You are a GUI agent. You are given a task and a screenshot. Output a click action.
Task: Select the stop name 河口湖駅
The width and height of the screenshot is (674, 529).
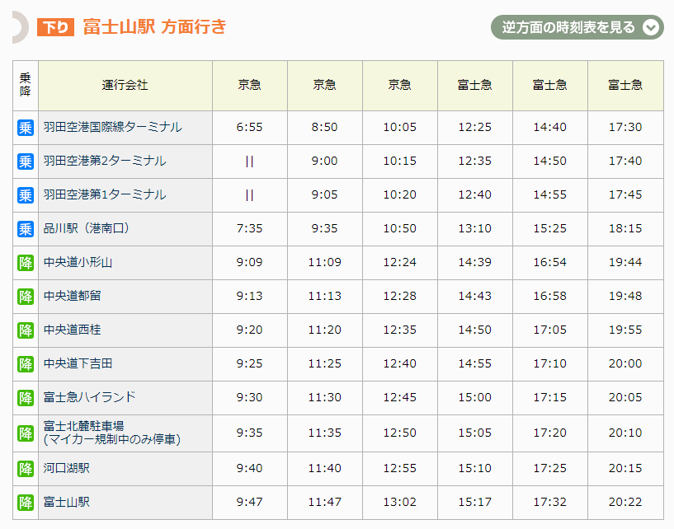click(x=67, y=468)
